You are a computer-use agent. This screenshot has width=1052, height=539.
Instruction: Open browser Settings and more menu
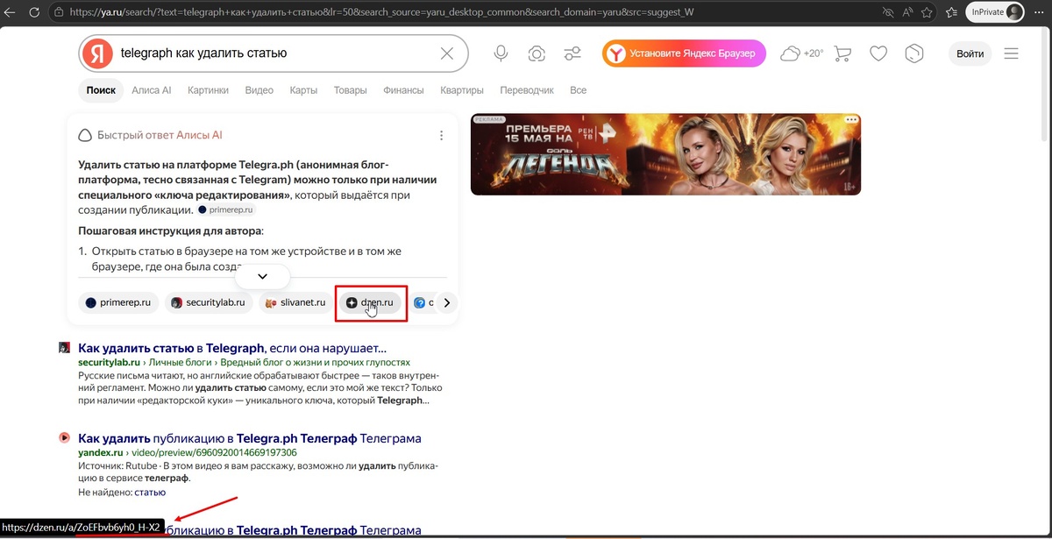tap(1038, 12)
